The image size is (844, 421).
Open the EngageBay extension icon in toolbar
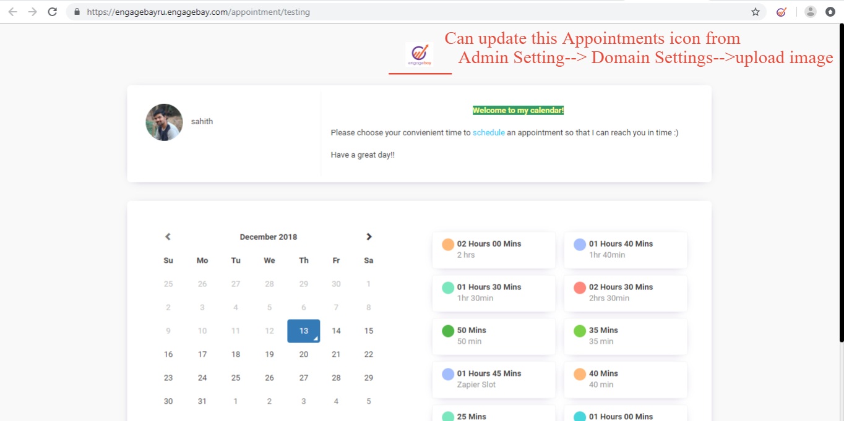coord(782,12)
